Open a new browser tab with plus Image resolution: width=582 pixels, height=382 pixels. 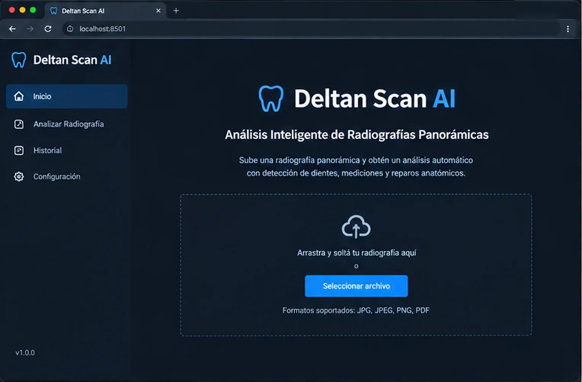point(176,11)
